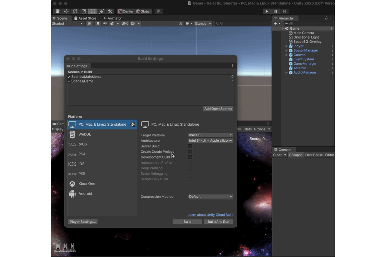Toggle pivot mode via Center button
The height and width of the screenshot is (257, 386).
(x=126, y=11)
